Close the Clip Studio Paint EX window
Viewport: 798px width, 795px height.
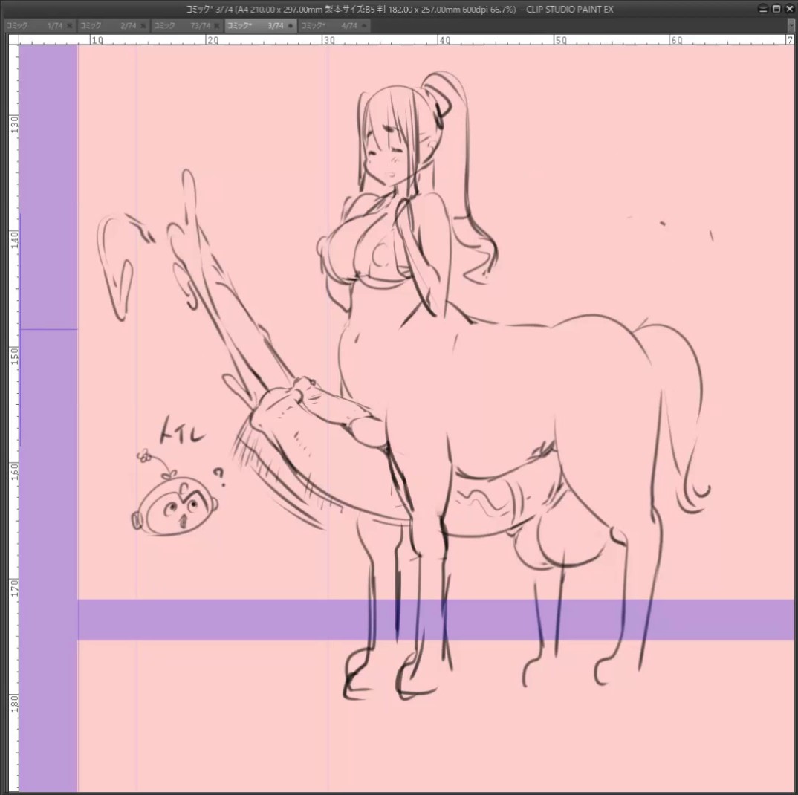click(x=789, y=9)
